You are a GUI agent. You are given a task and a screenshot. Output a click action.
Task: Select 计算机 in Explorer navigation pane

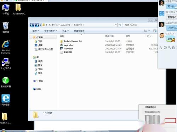coord(38,81)
